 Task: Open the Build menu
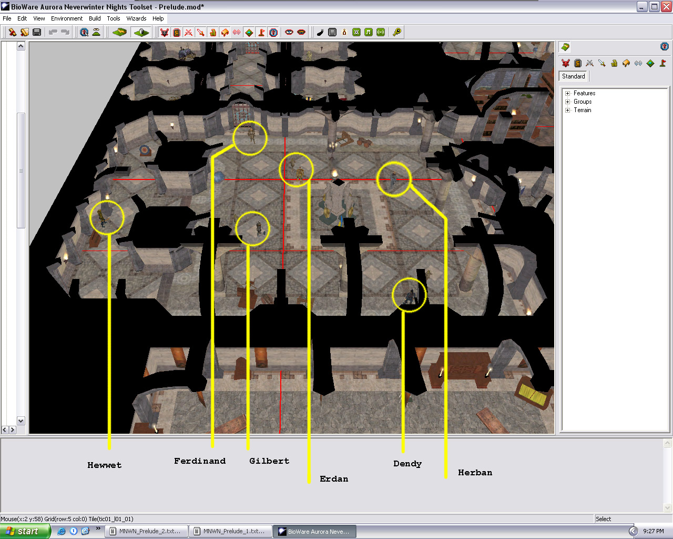(95, 18)
